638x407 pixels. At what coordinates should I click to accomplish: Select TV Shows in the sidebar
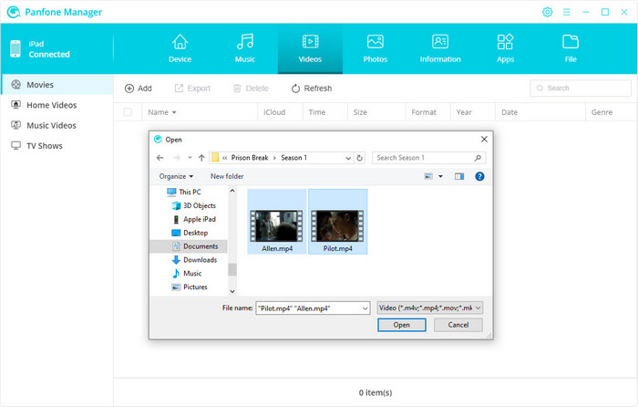pos(43,145)
